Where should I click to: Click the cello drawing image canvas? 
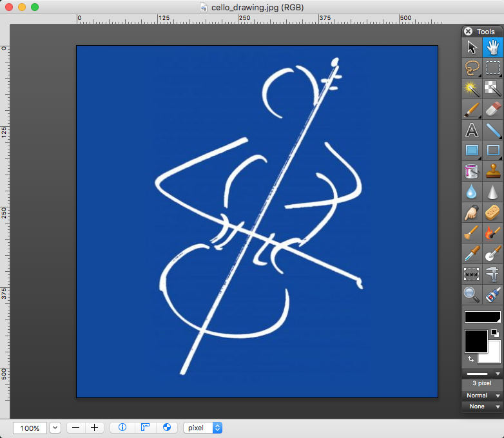pos(257,222)
